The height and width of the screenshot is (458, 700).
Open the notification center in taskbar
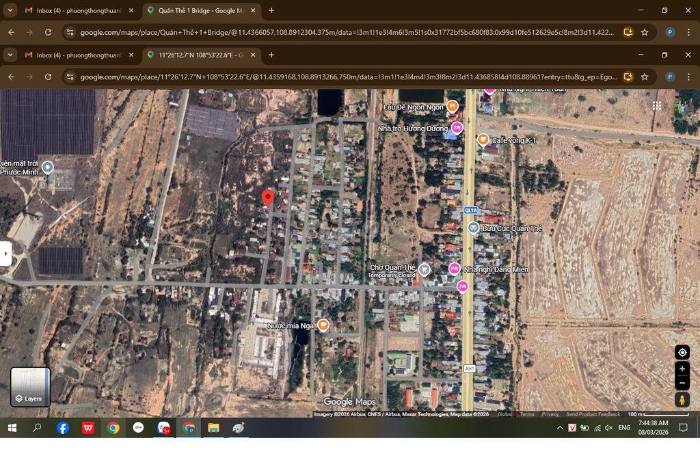[x=683, y=428]
